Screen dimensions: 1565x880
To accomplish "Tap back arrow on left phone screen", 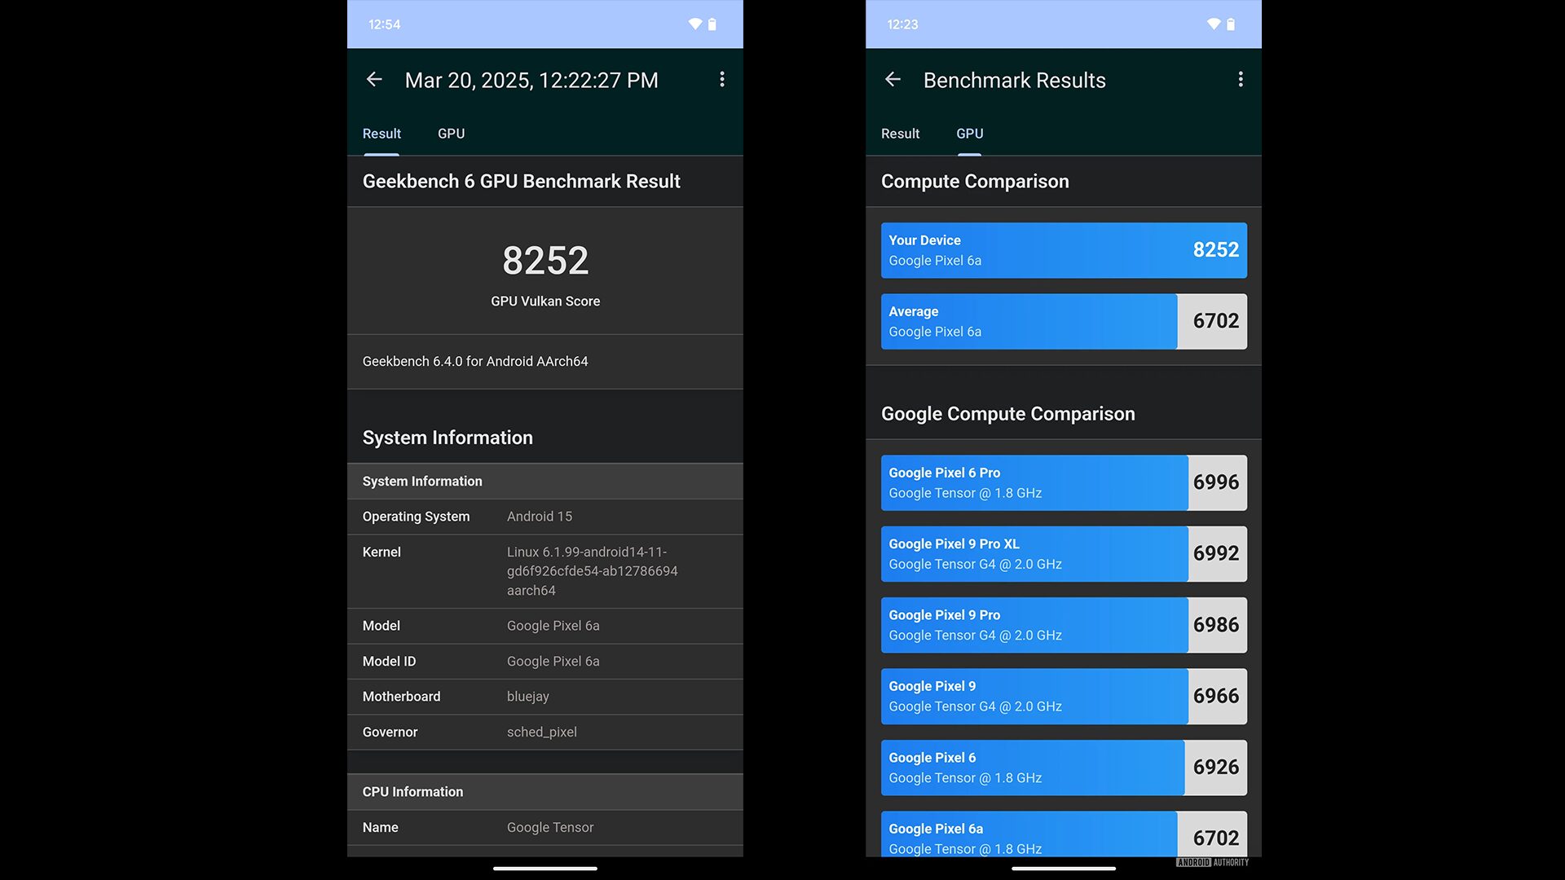I will point(374,79).
